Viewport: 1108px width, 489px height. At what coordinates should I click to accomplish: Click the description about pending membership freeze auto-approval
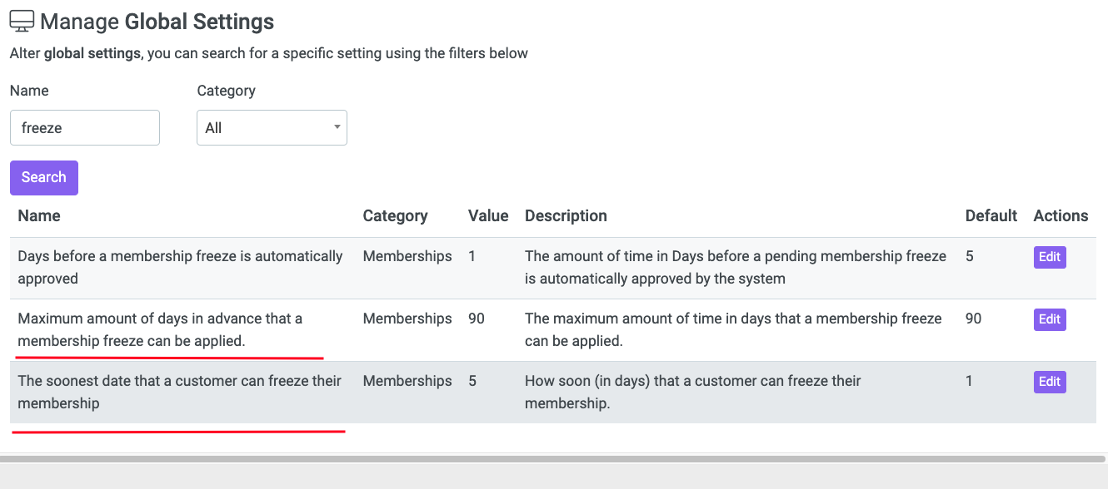pos(736,268)
